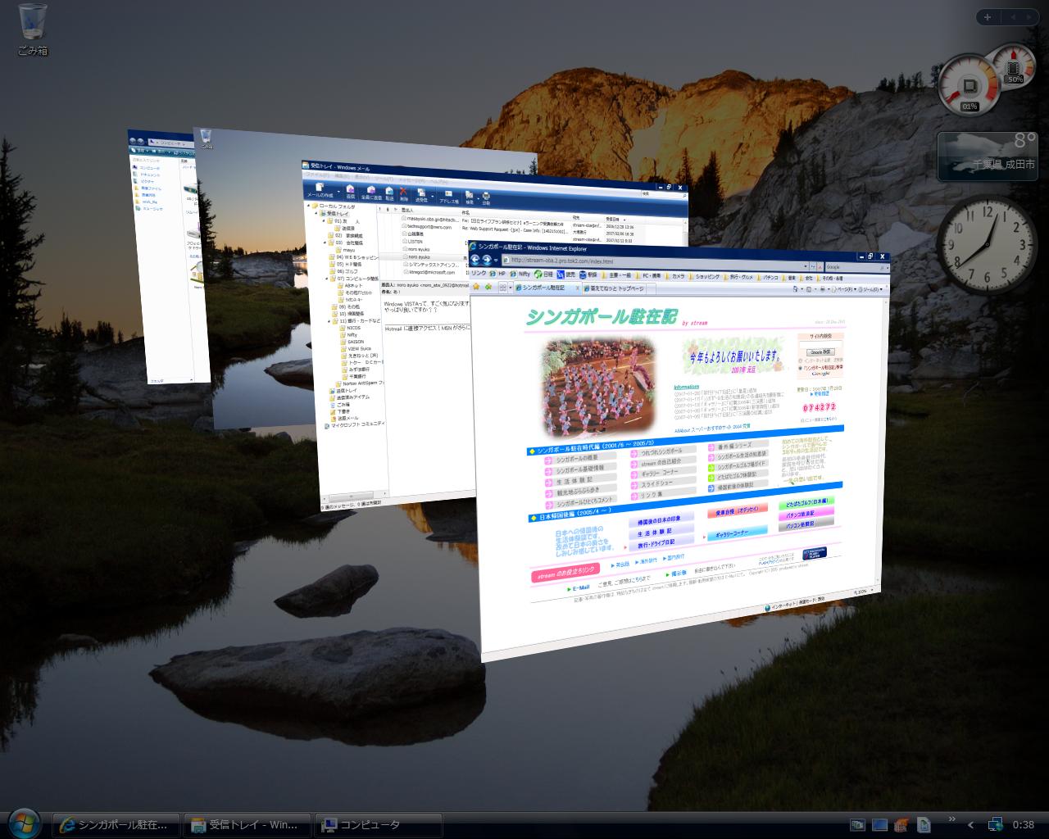
Task: Select the インターネット全体 search radio button
Action: click(801, 360)
